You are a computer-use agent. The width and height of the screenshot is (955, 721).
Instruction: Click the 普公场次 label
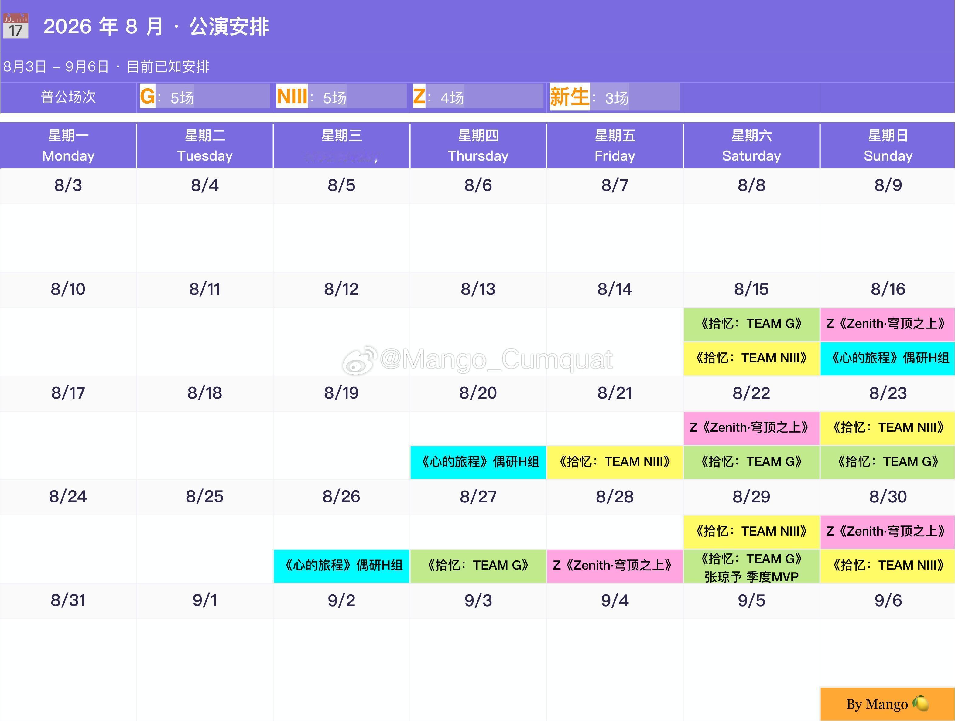coord(68,97)
